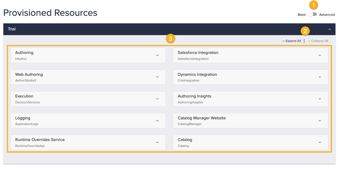Toggle the Basic/Advanced view switch
This screenshot has height=170, width=340.
point(313,15)
